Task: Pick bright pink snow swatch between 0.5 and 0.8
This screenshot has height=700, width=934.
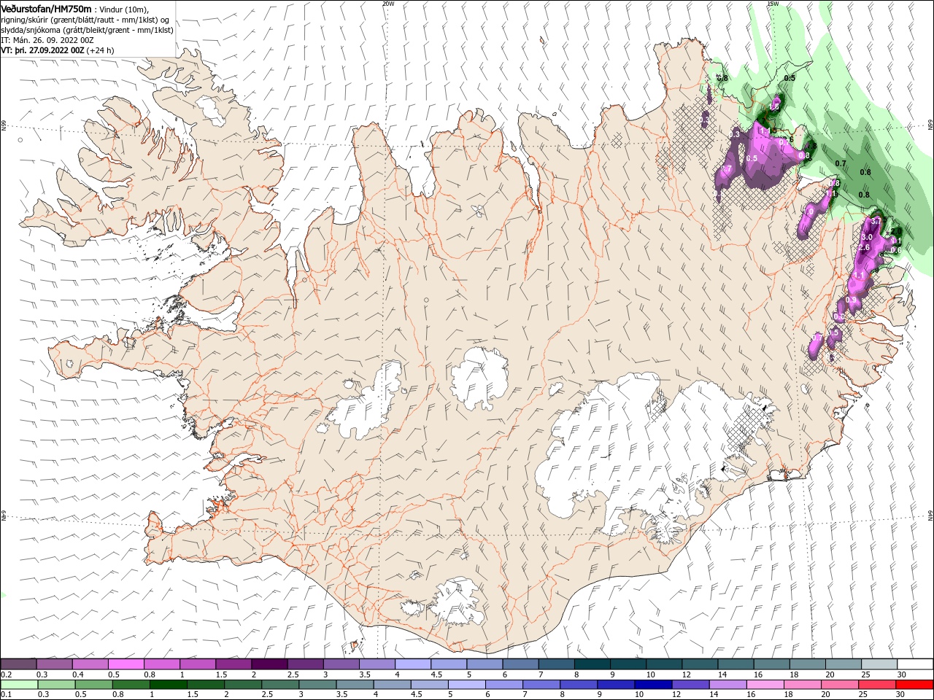Action: (126, 664)
